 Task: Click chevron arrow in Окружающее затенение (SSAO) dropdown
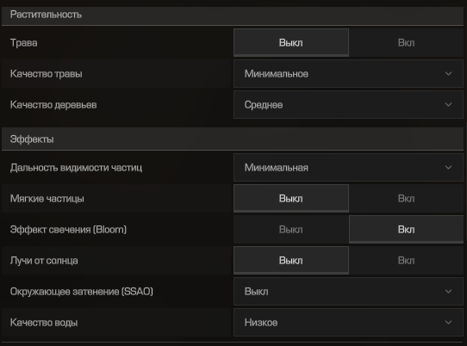click(x=448, y=291)
